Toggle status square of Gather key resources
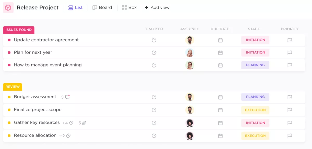This screenshot has height=149, width=312. click(x=9, y=123)
